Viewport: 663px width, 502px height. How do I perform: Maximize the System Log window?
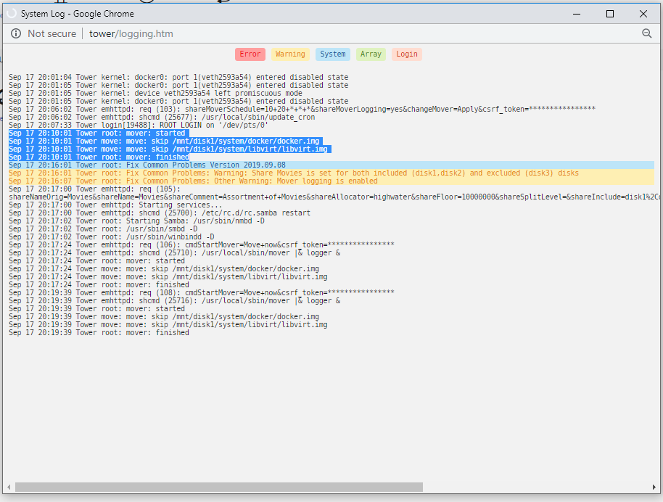[610, 14]
